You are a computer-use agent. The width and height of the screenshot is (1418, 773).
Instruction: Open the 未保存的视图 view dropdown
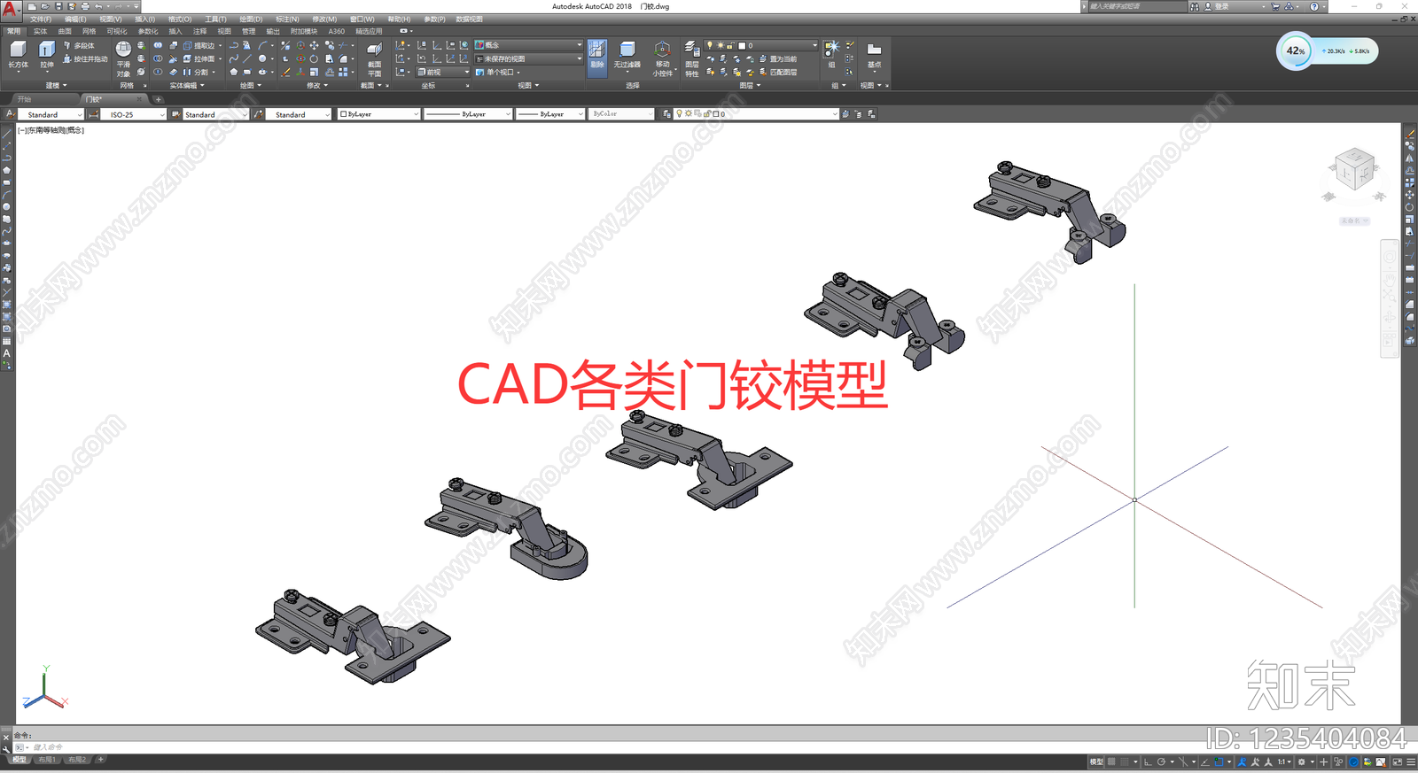click(x=529, y=58)
